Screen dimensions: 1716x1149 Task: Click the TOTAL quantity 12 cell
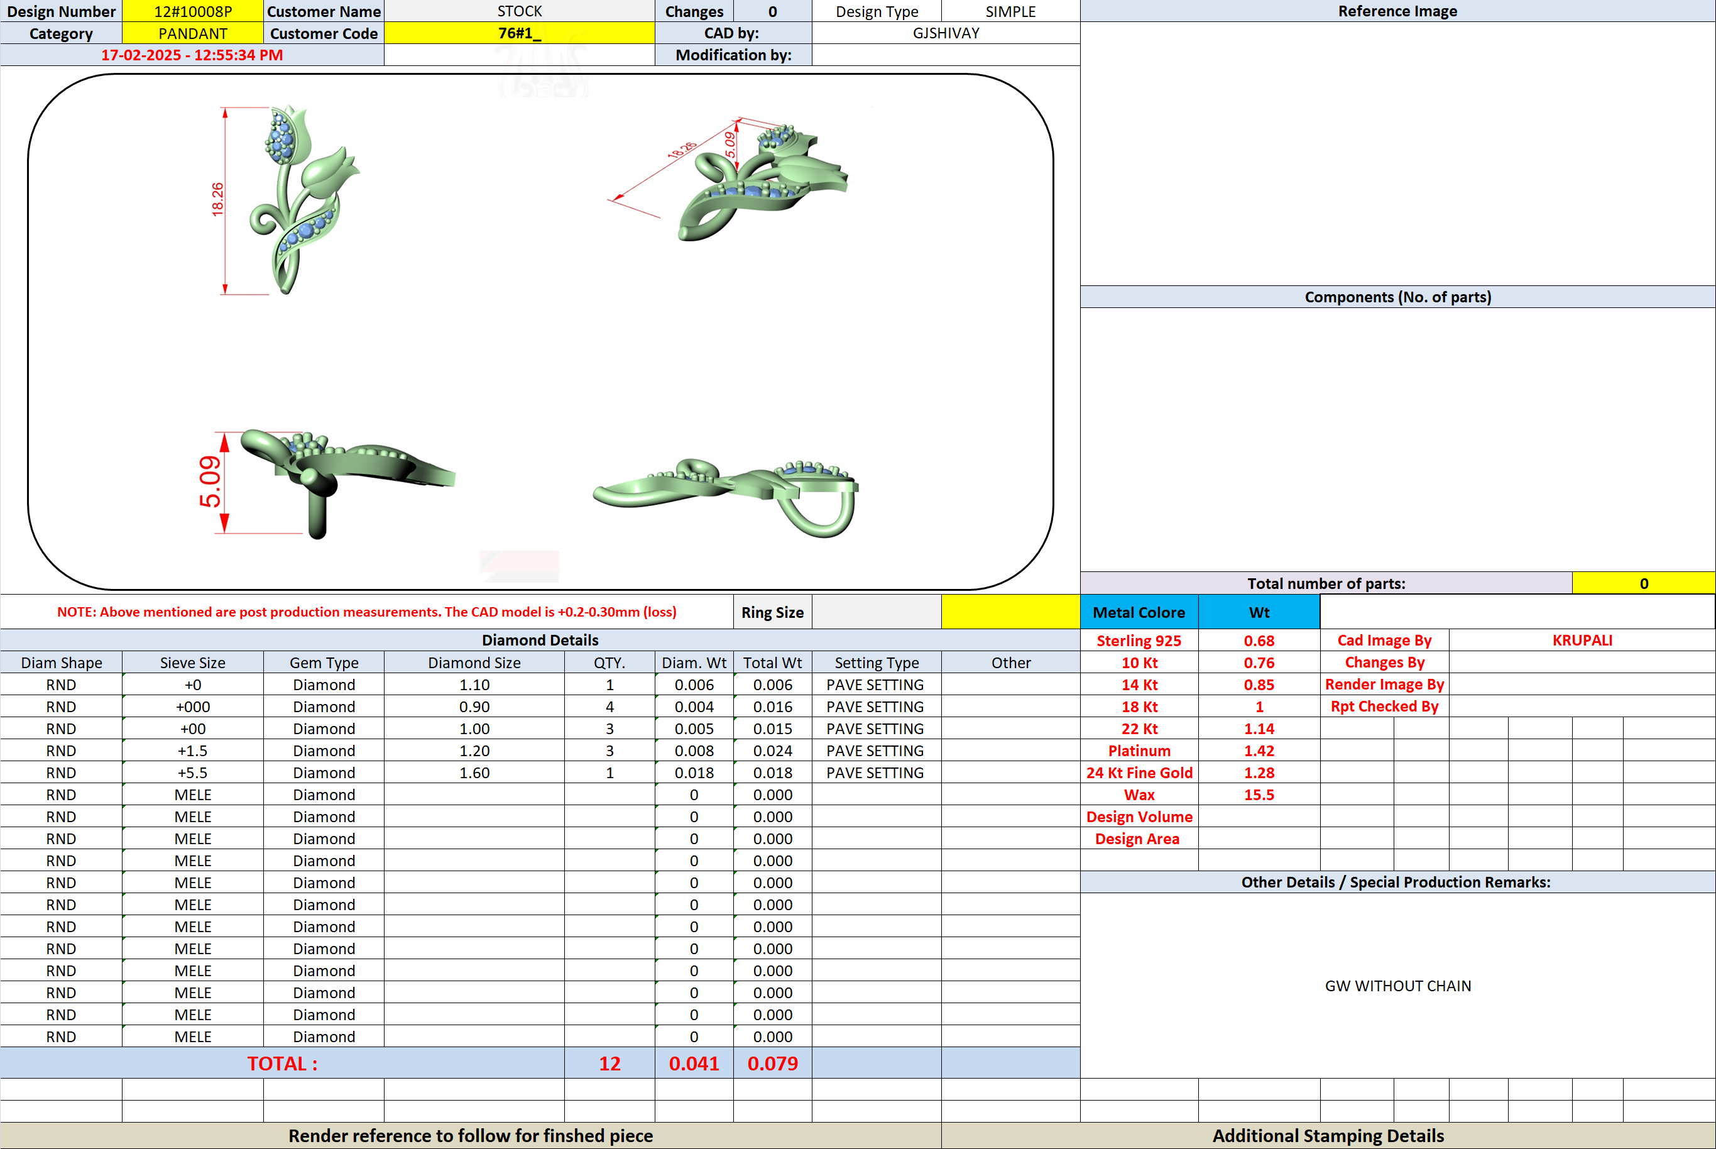[609, 1064]
